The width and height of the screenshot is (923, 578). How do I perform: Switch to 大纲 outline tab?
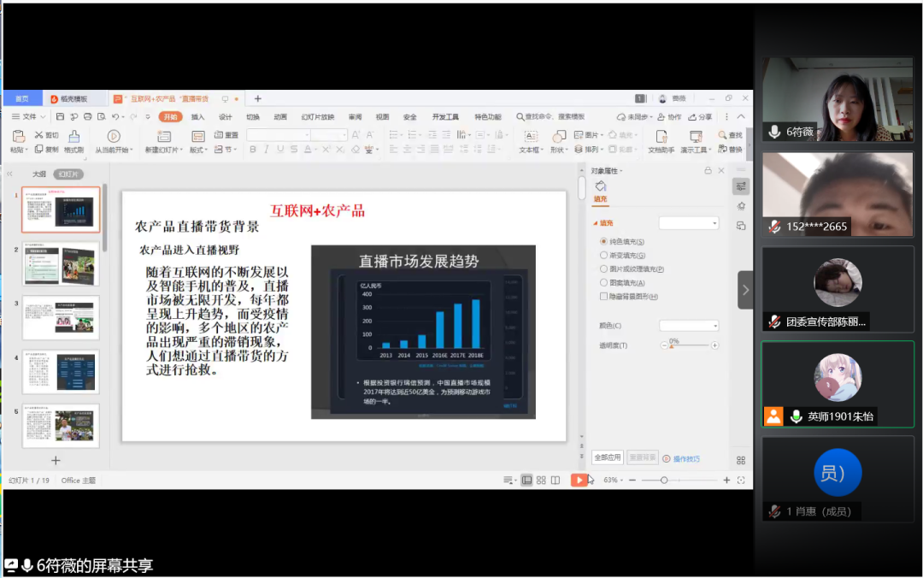point(39,174)
